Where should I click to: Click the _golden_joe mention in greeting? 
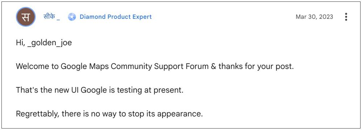click(49, 43)
